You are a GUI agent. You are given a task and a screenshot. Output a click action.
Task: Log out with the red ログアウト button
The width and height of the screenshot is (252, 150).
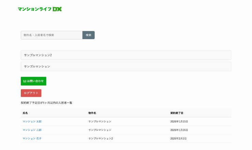[x=31, y=93]
